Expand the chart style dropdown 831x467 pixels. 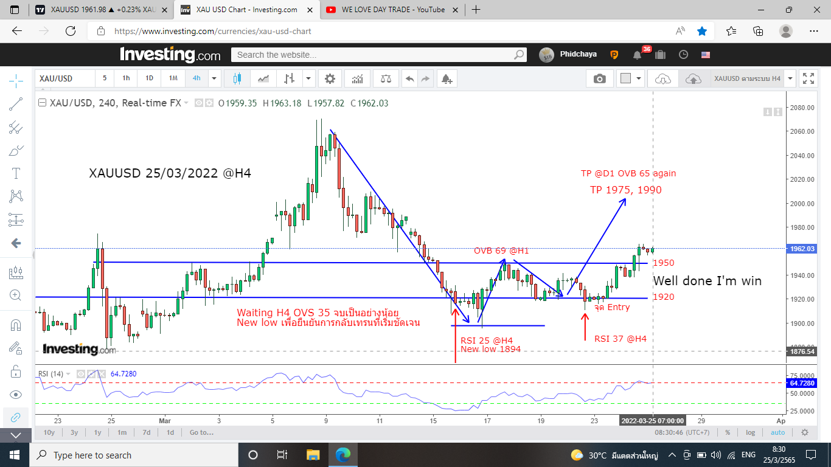[308, 78]
